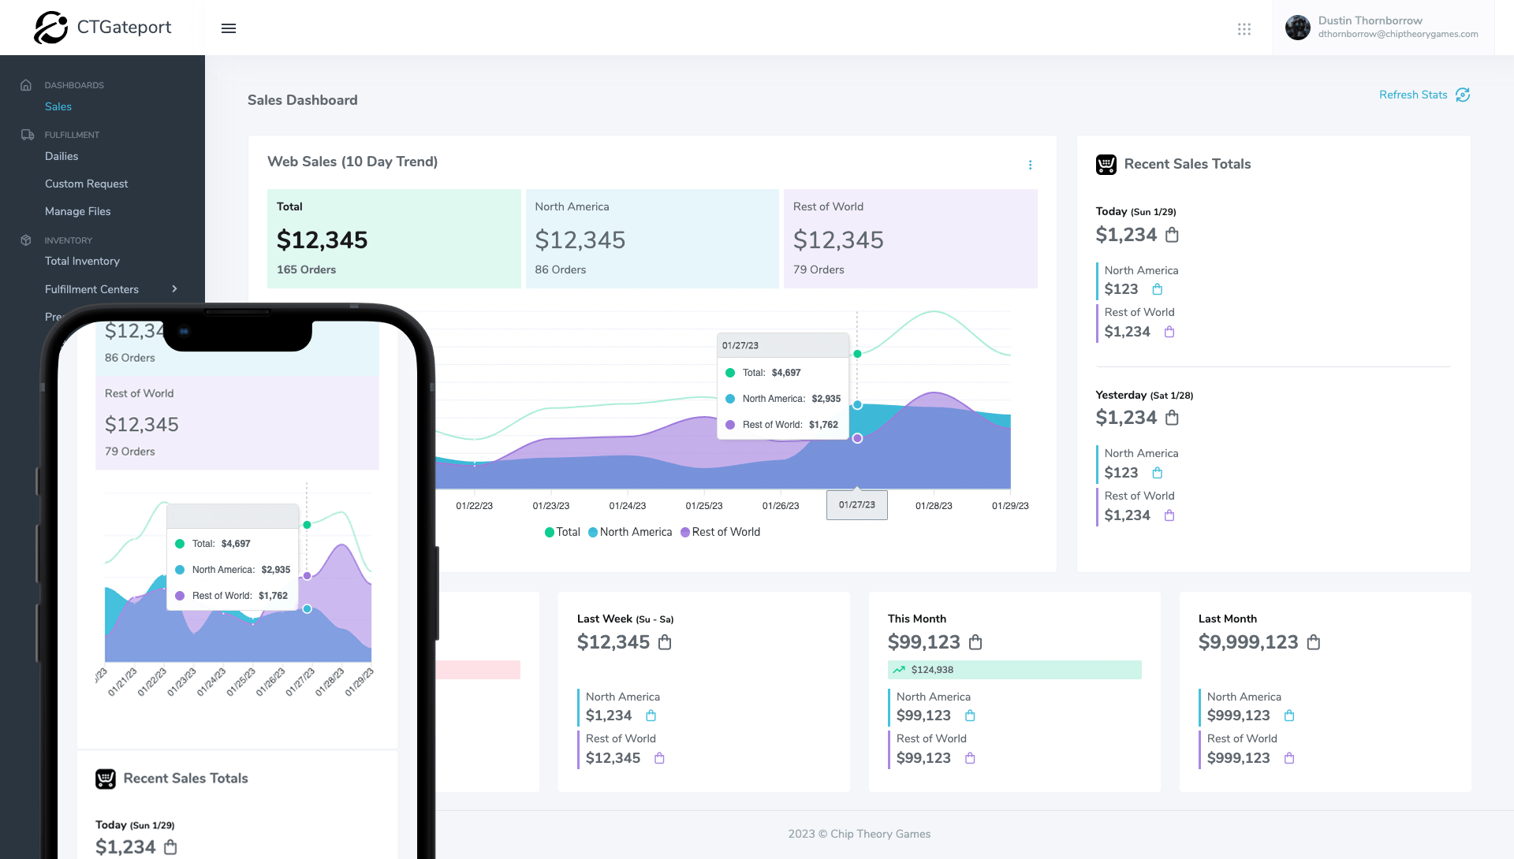Click This Month $124,938 projection bar

[x=1015, y=670]
